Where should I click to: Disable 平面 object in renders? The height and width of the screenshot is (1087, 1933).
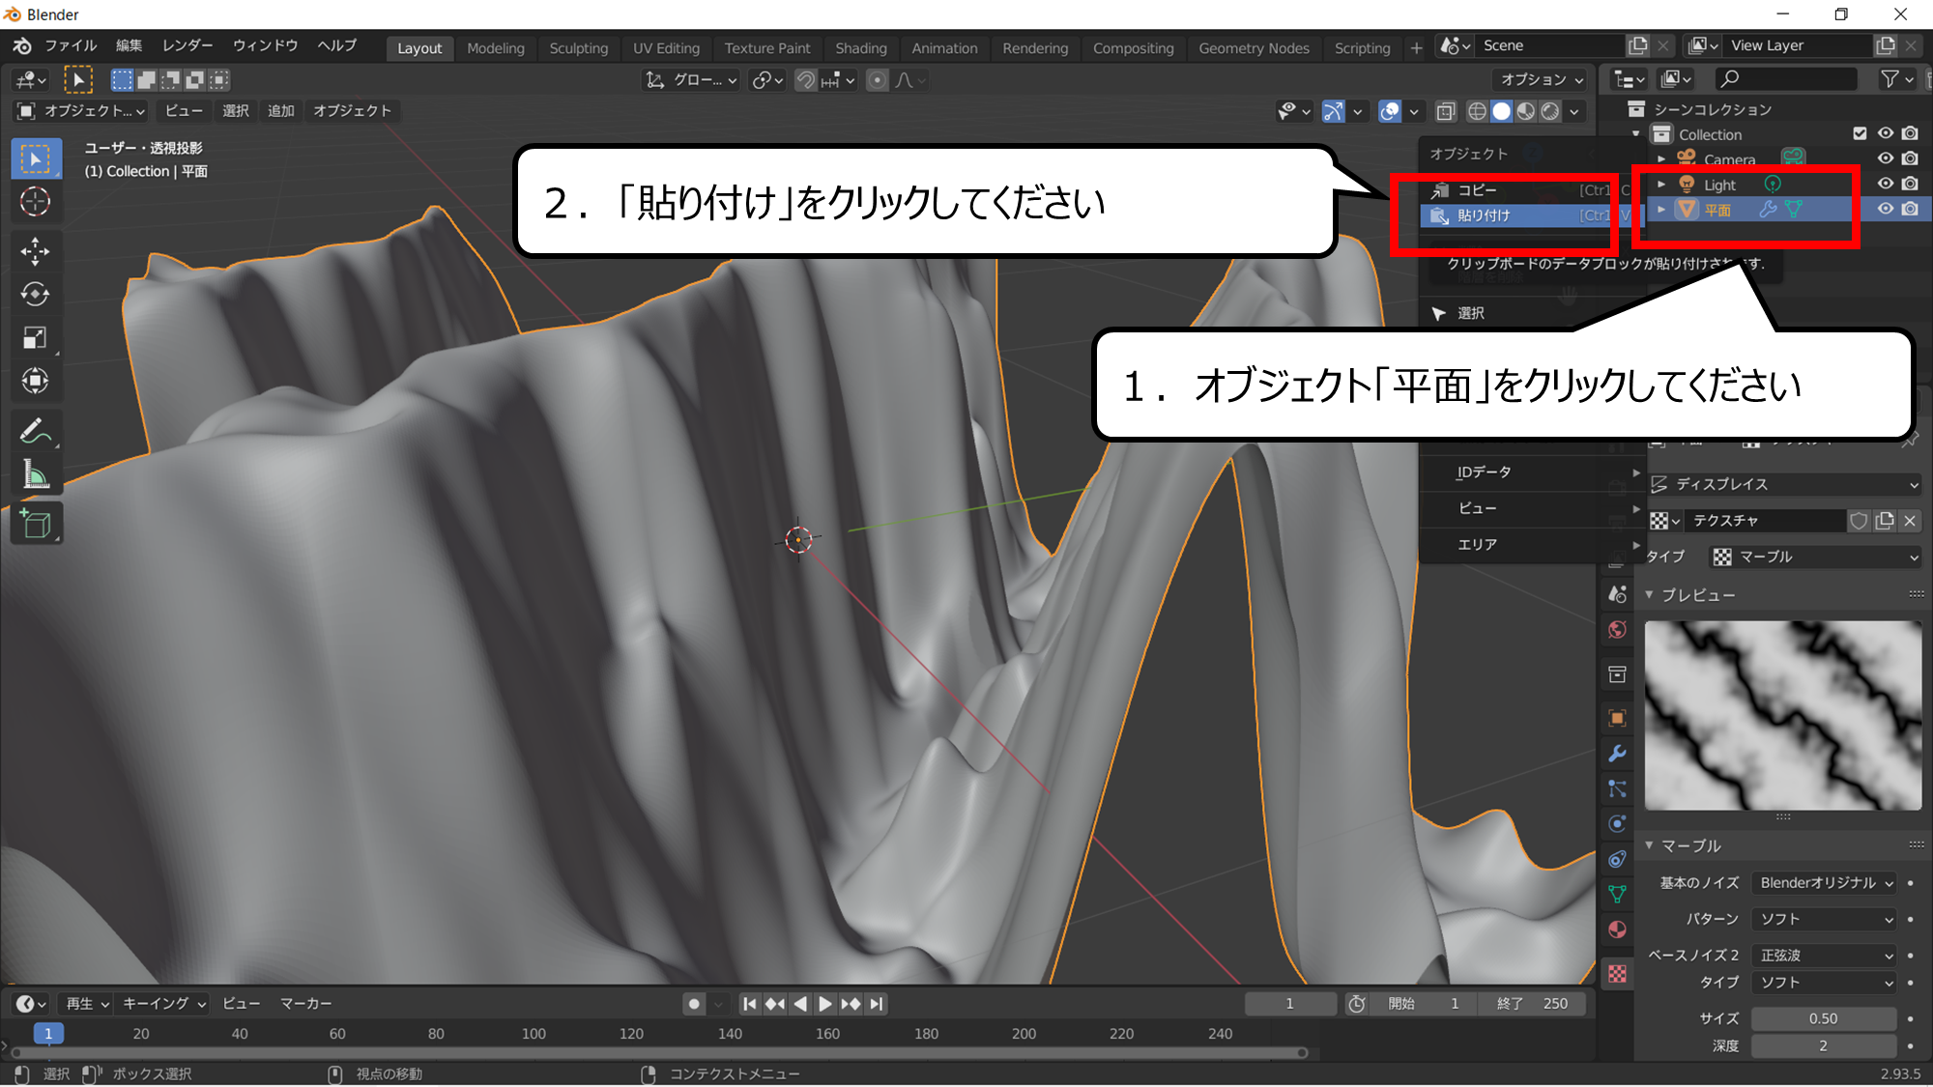click(x=1910, y=209)
